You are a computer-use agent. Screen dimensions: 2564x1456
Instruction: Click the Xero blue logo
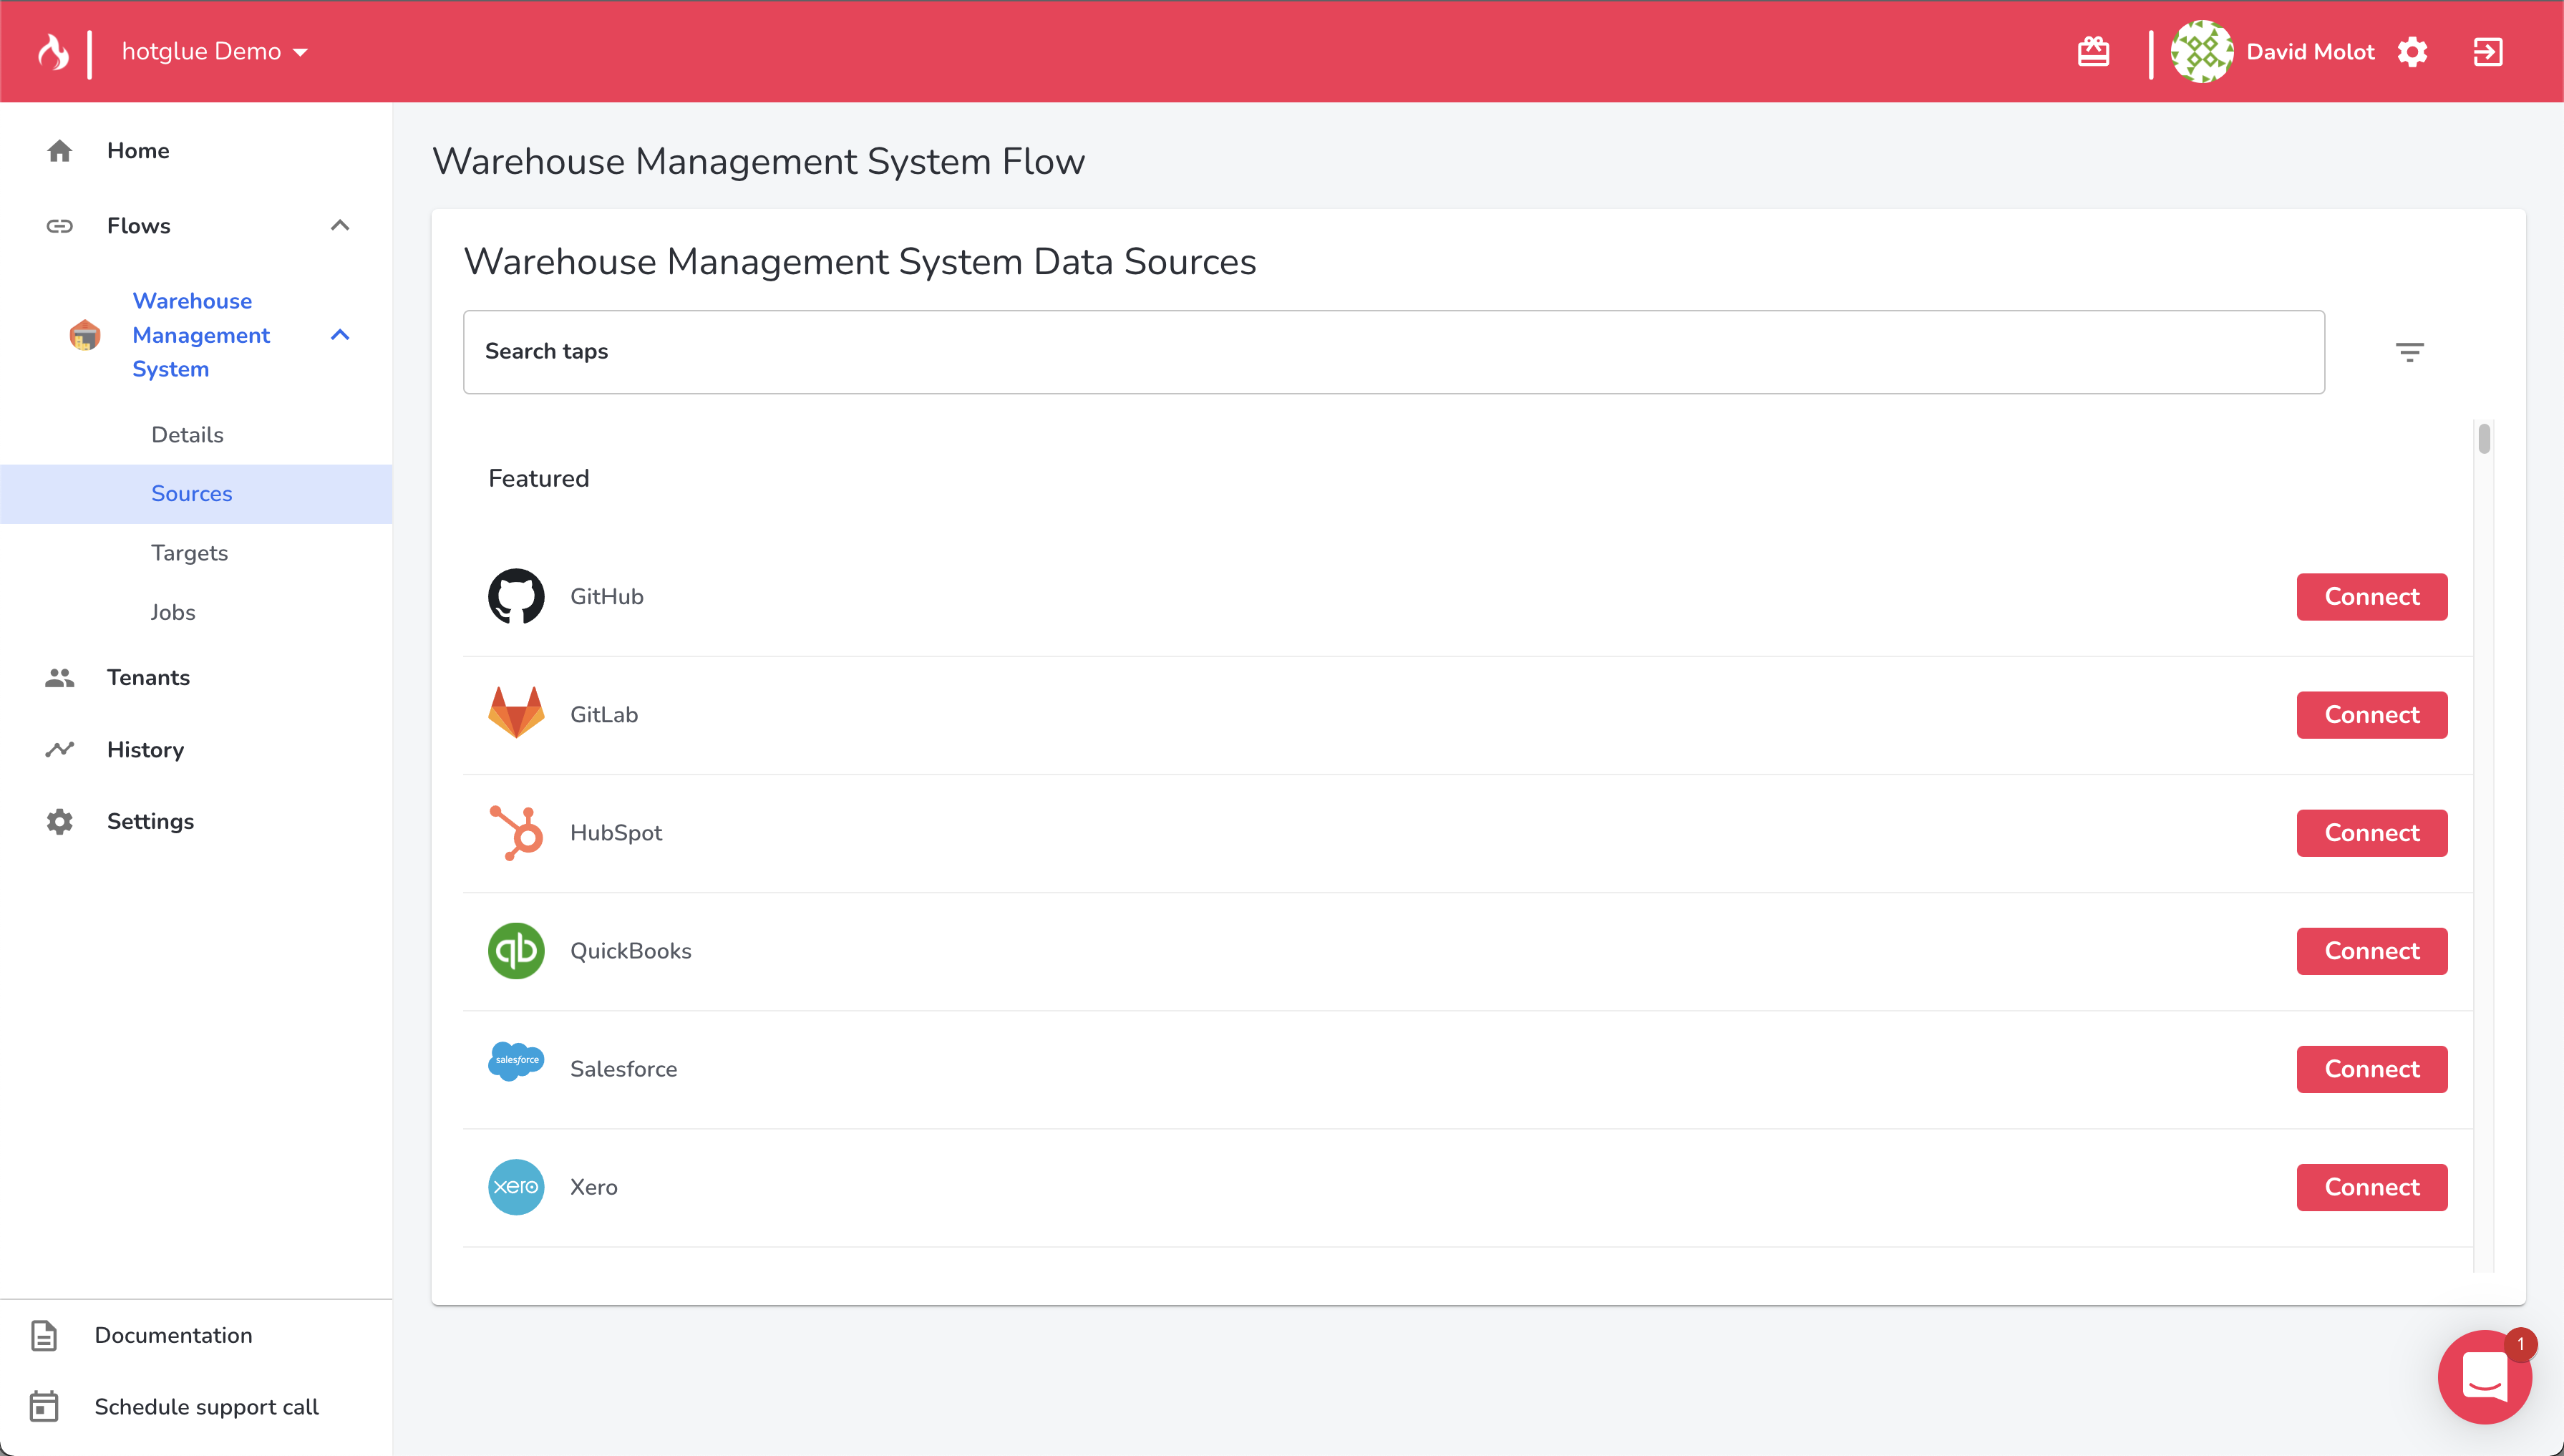pos(516,1187)
